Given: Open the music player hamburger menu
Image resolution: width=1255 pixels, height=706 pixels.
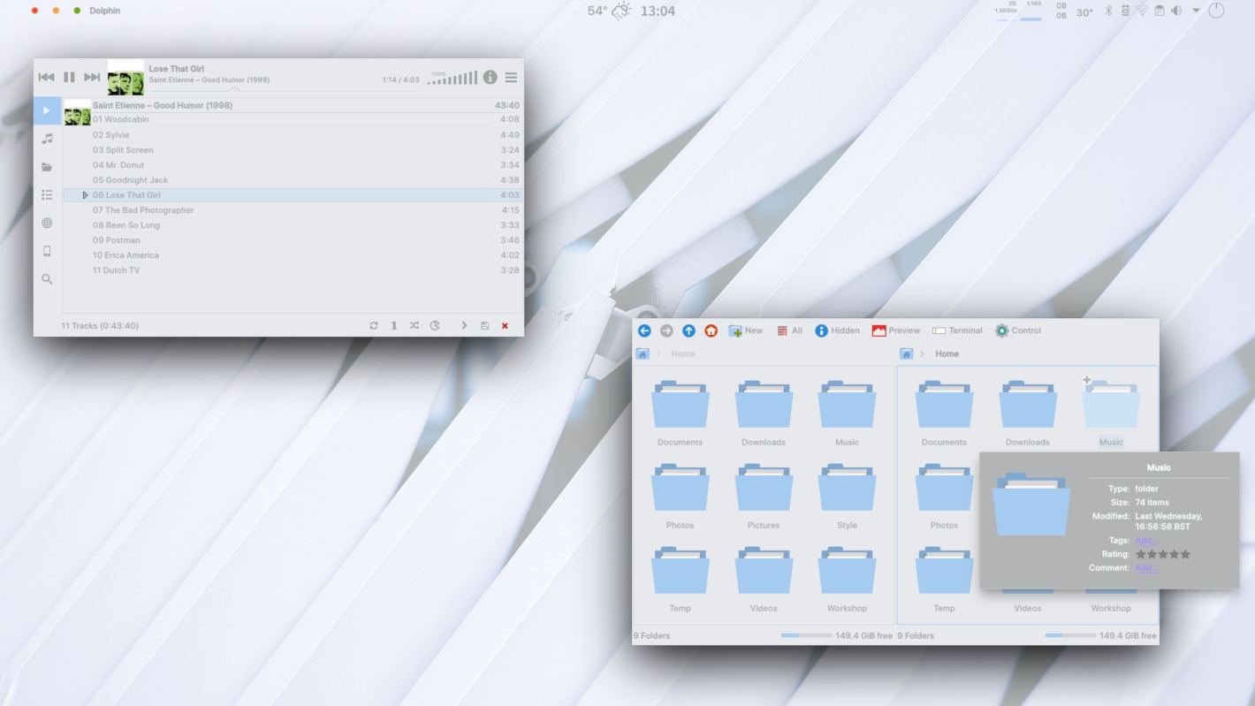Looking at the screenshot, I should (x=511, y=78).
